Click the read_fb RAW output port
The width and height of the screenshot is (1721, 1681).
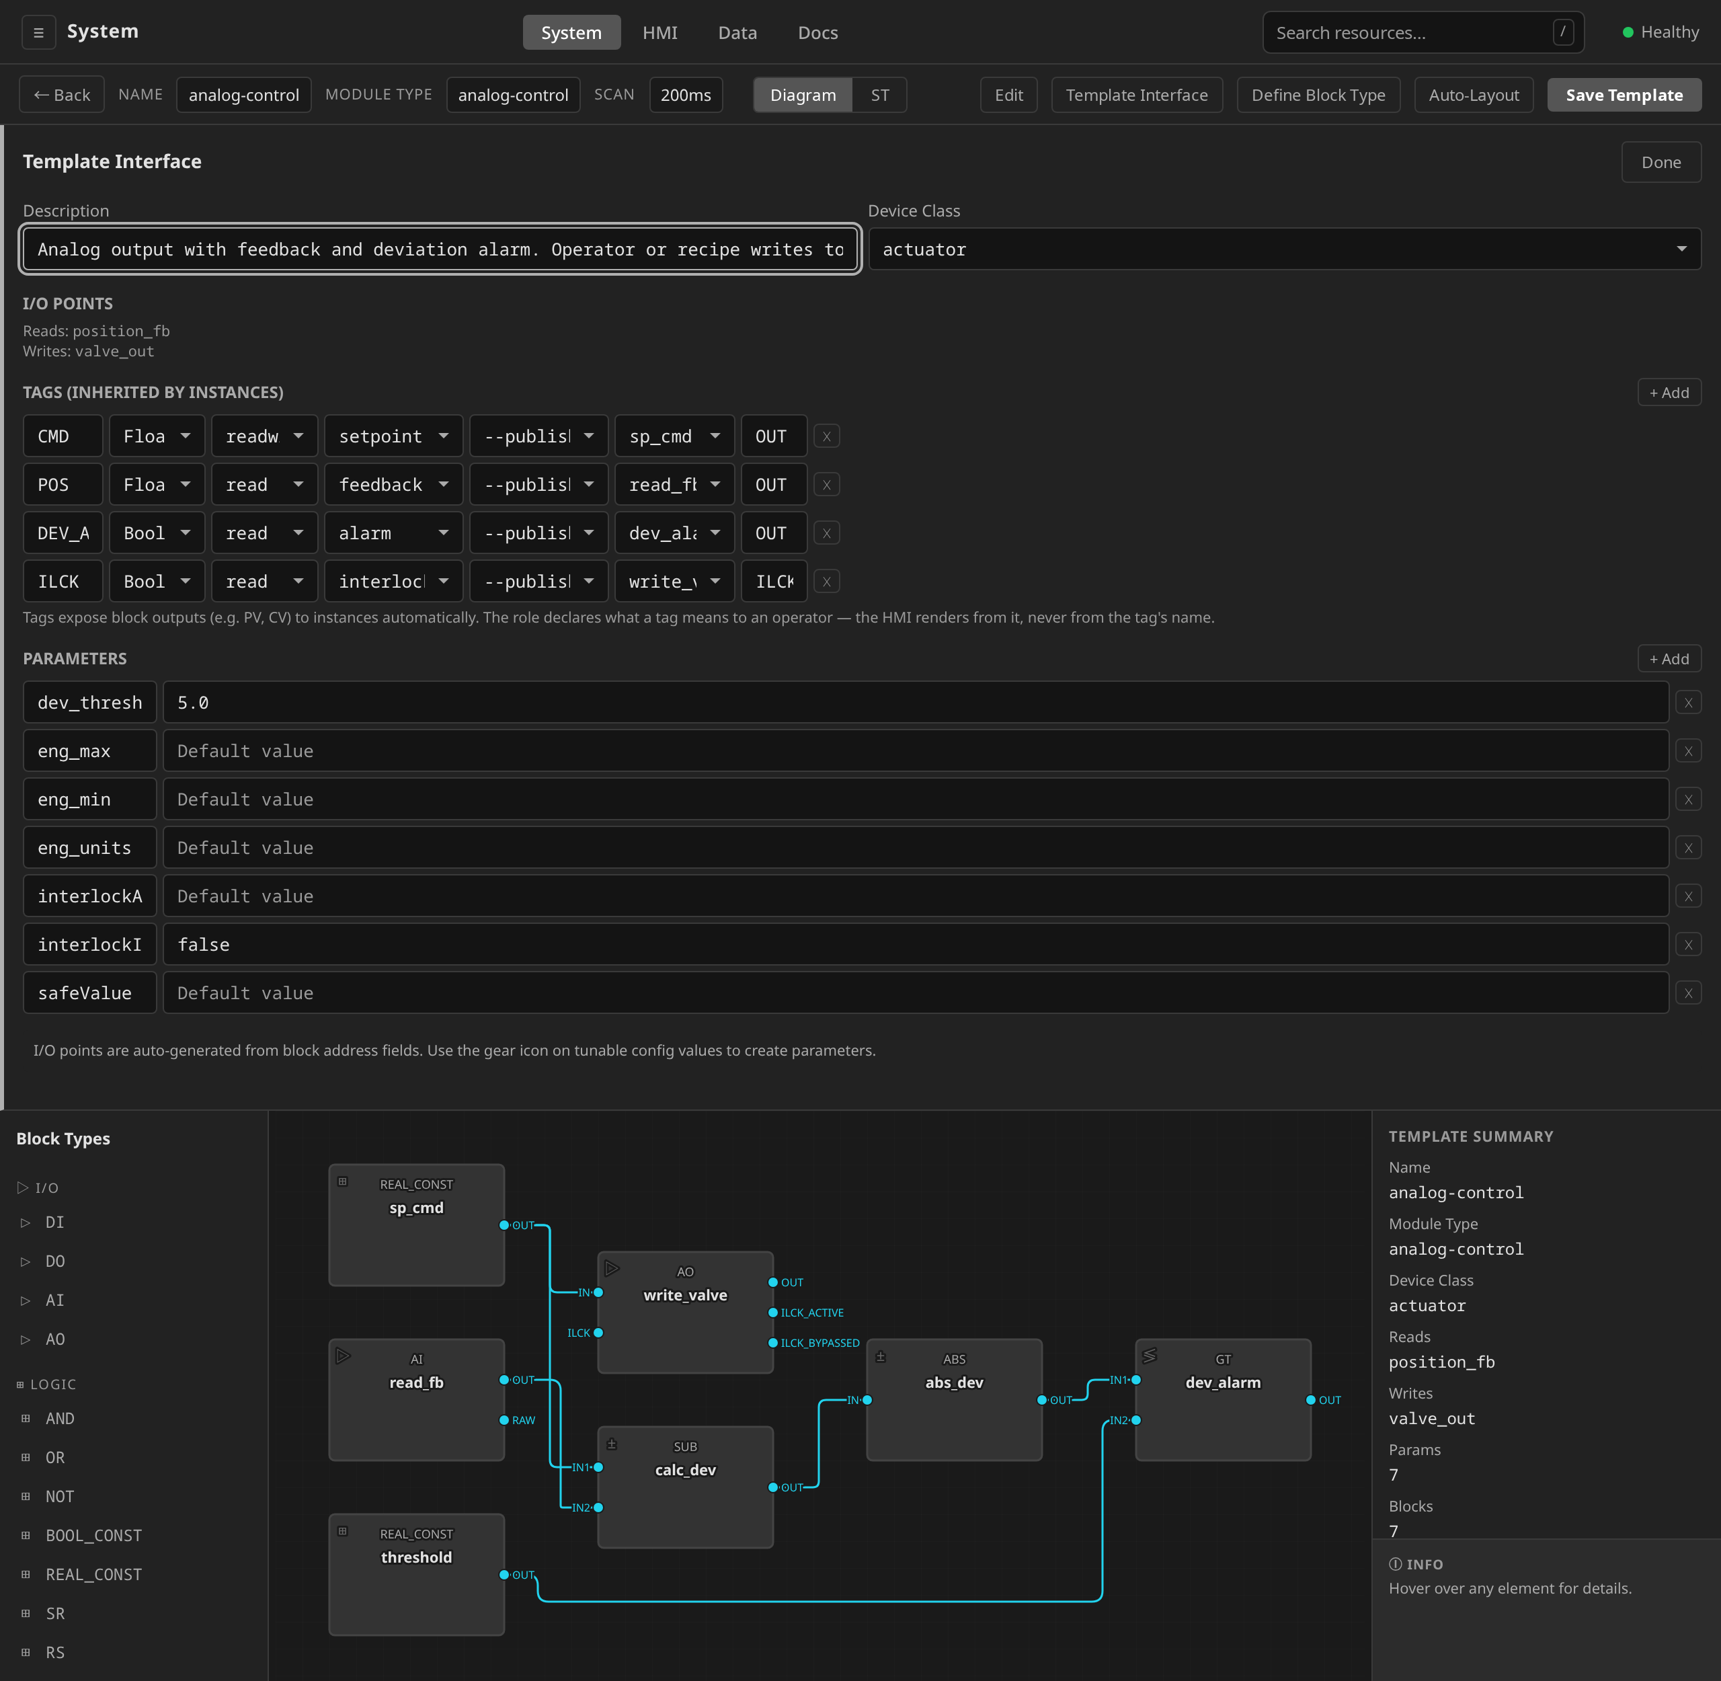click(x=504, y=1419)
